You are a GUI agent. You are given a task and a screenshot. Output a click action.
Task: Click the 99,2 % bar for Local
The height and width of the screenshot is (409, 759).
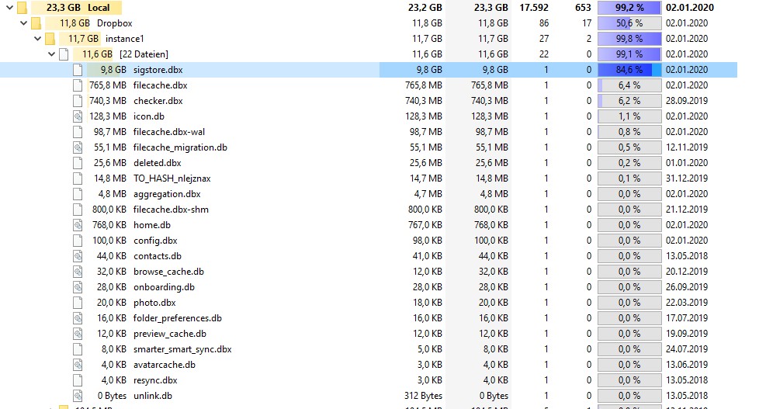pos(629,8)
